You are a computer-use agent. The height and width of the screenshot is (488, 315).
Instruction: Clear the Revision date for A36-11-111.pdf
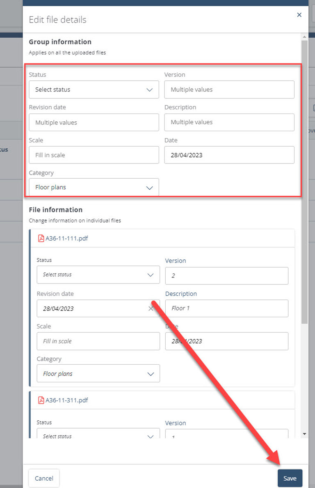pyautogui.click(x=151, y=309)
